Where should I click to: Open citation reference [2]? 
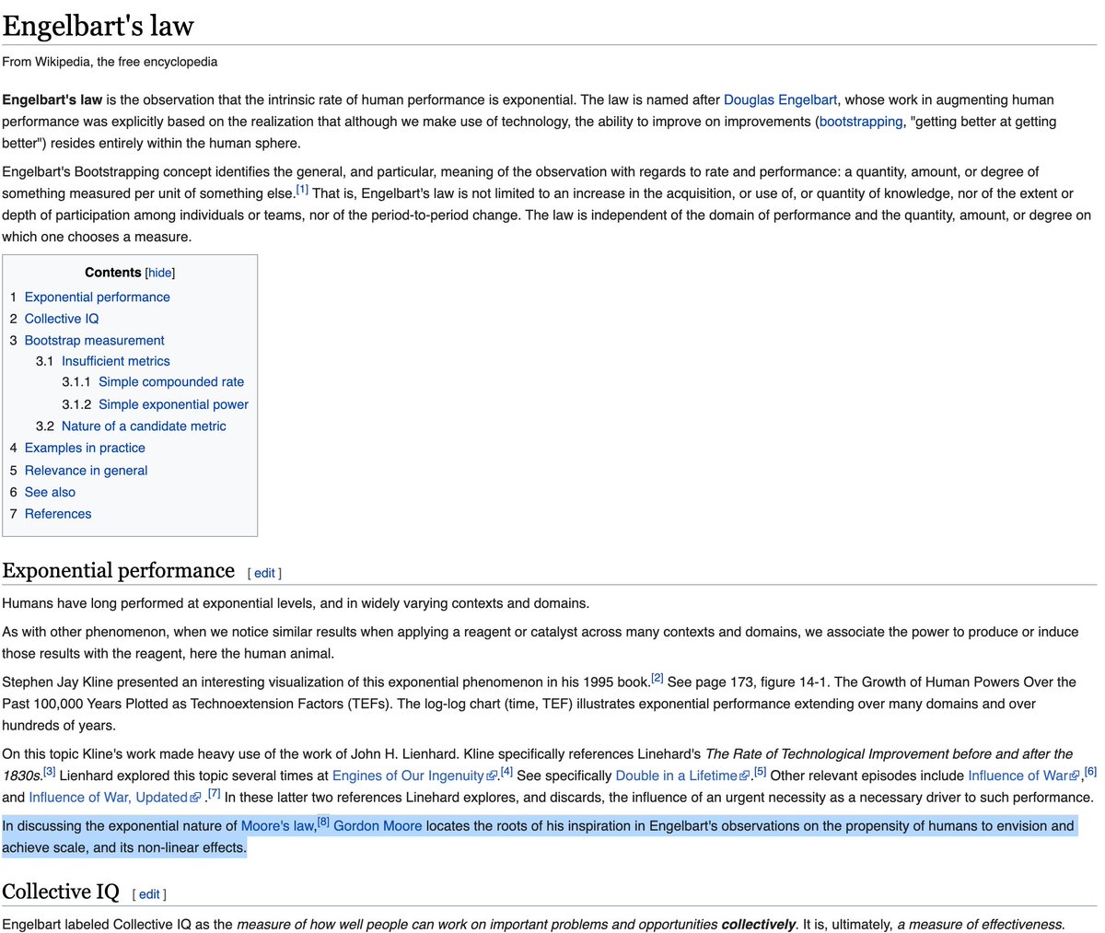tap(657, 679)
